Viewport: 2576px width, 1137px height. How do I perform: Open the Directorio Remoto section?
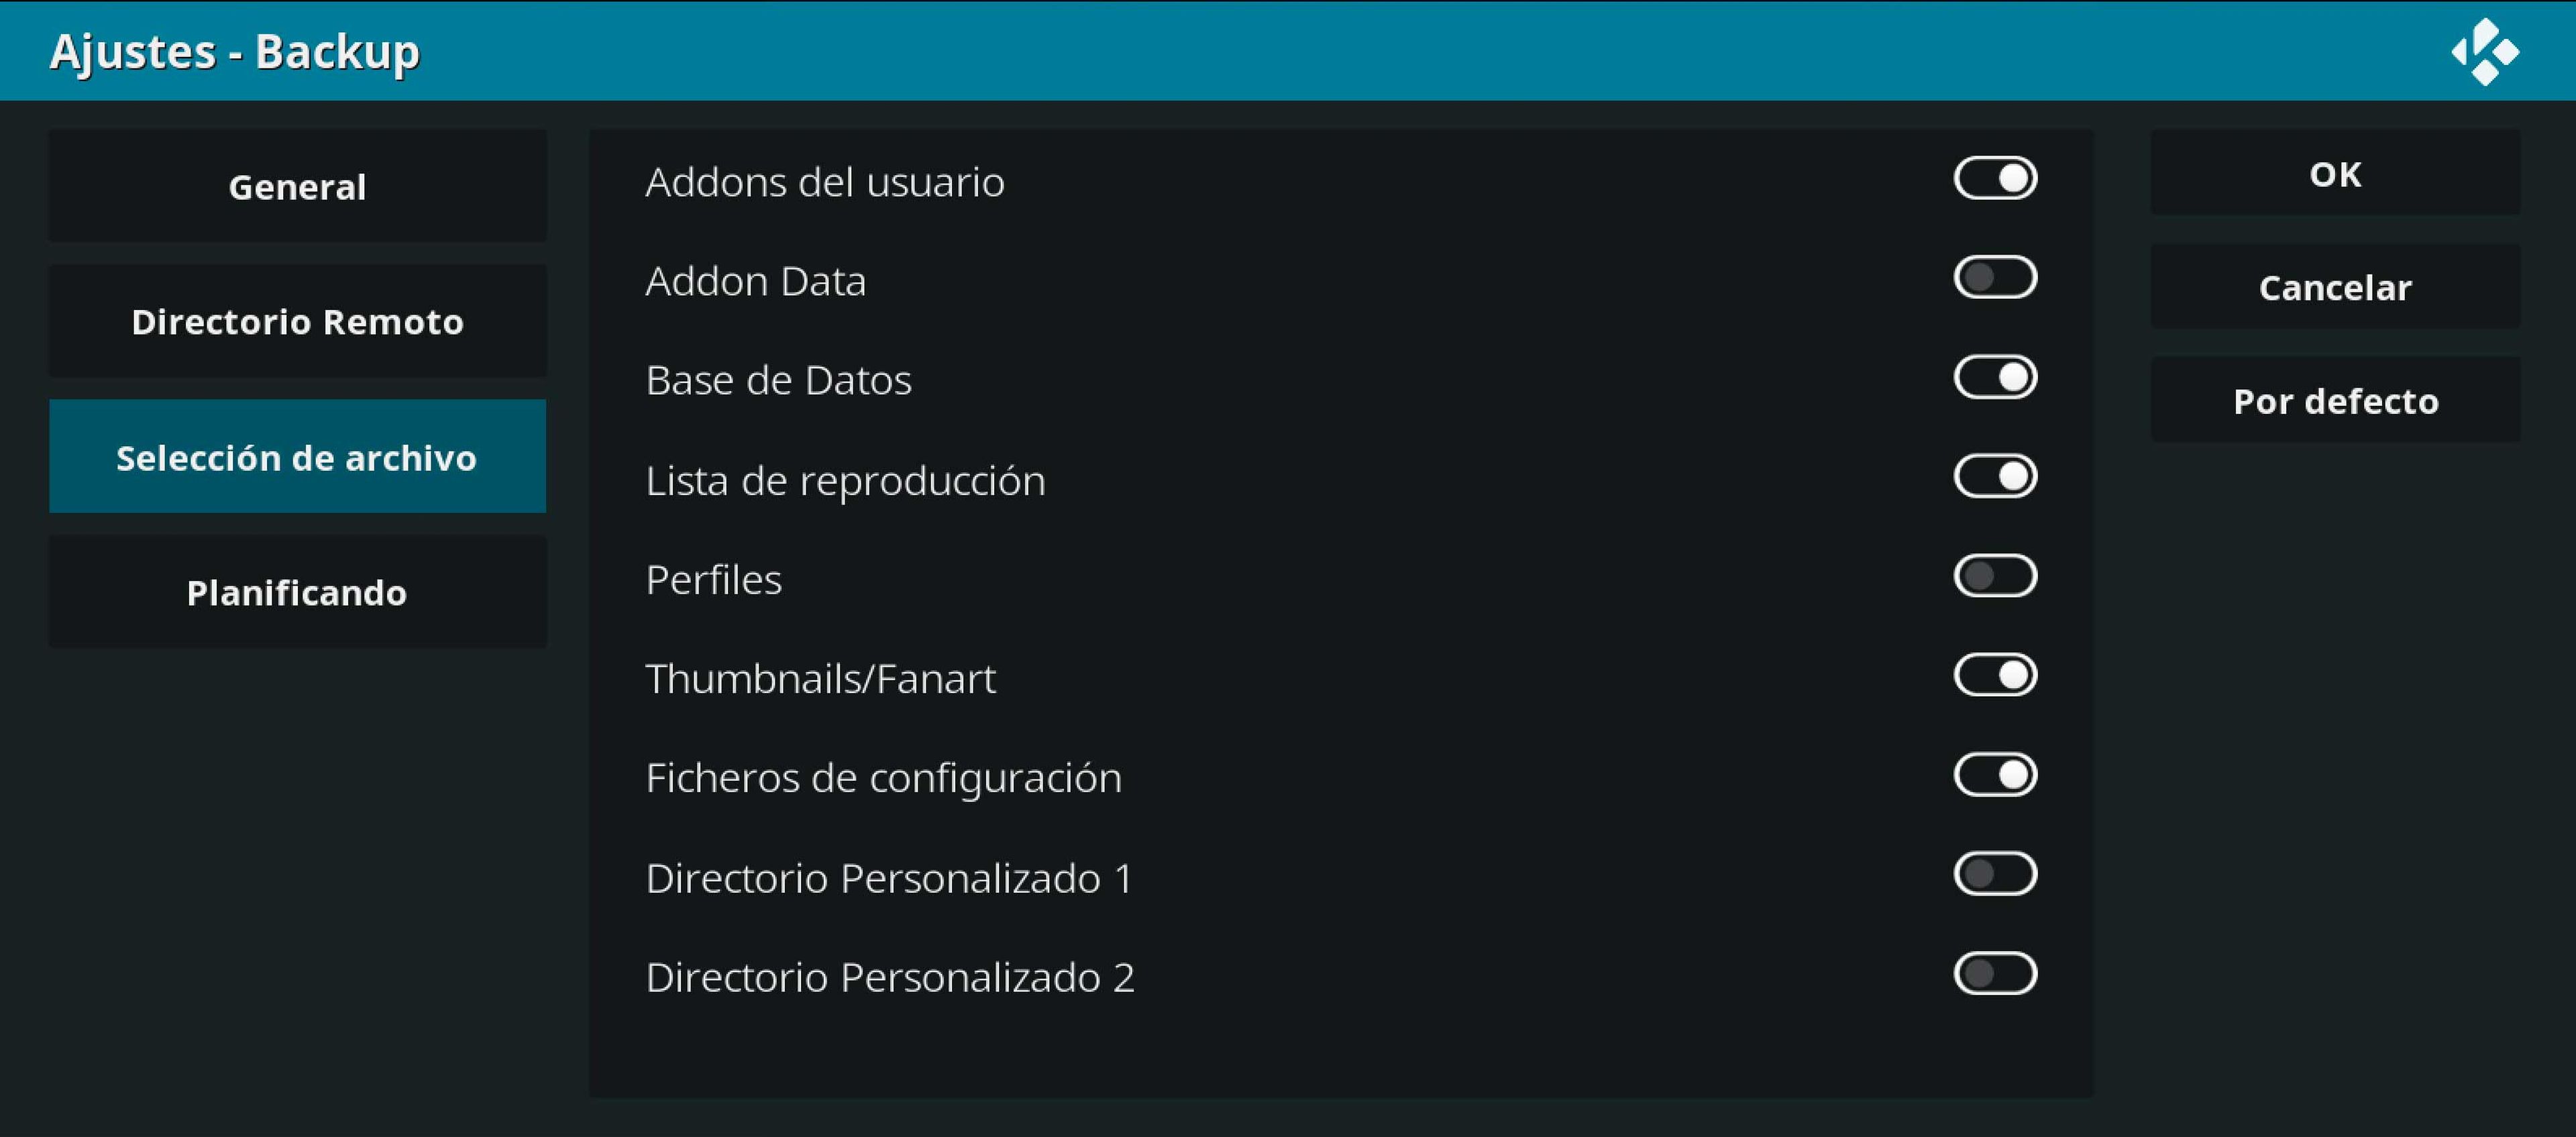[x=297, y=321]
